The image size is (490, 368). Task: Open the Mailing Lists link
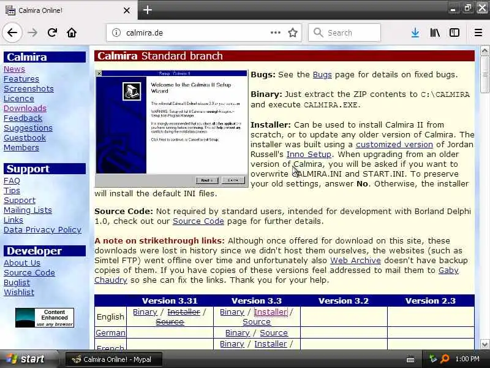point(28,210)
